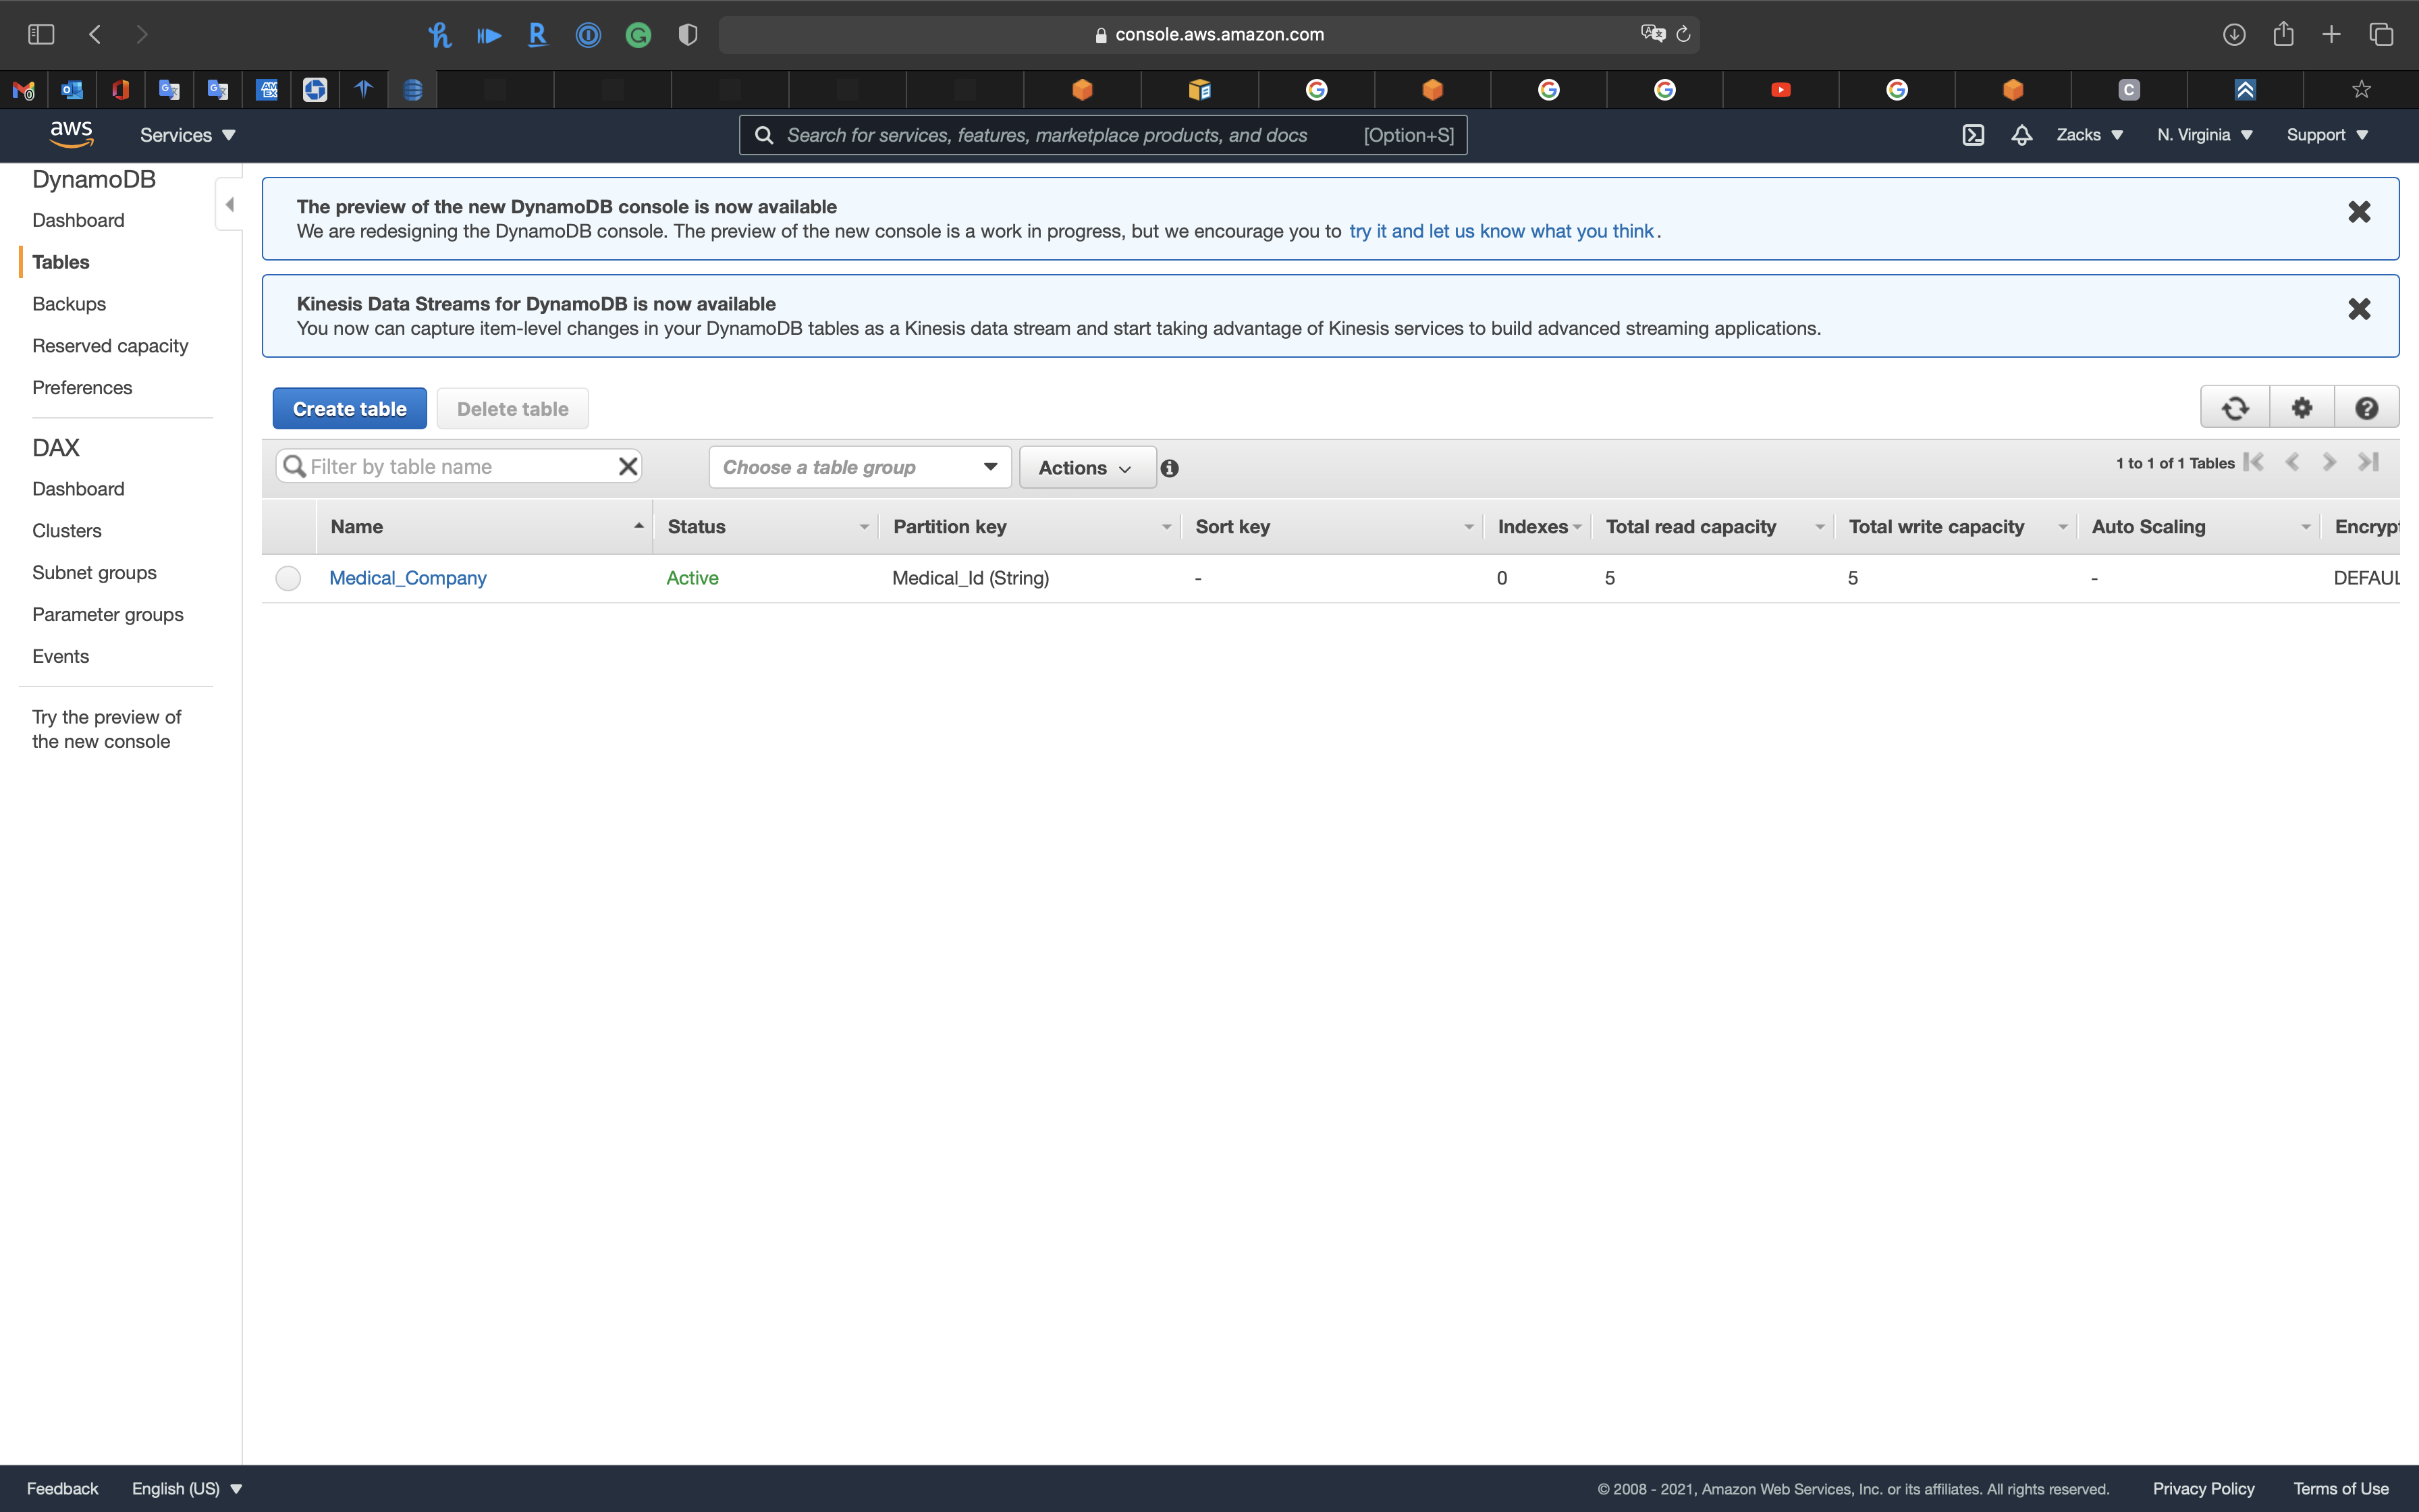Open table settings gear icon
The height and width of the screenshot is (1512, 2419).
pyautogui.click(x=2301, y=408)
